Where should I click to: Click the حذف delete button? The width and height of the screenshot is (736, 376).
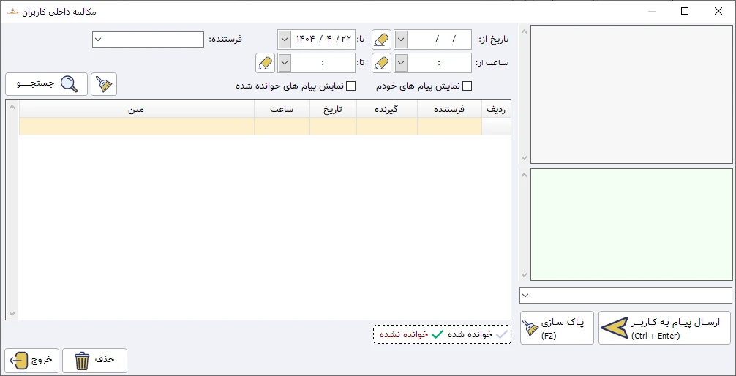point(95,361)
